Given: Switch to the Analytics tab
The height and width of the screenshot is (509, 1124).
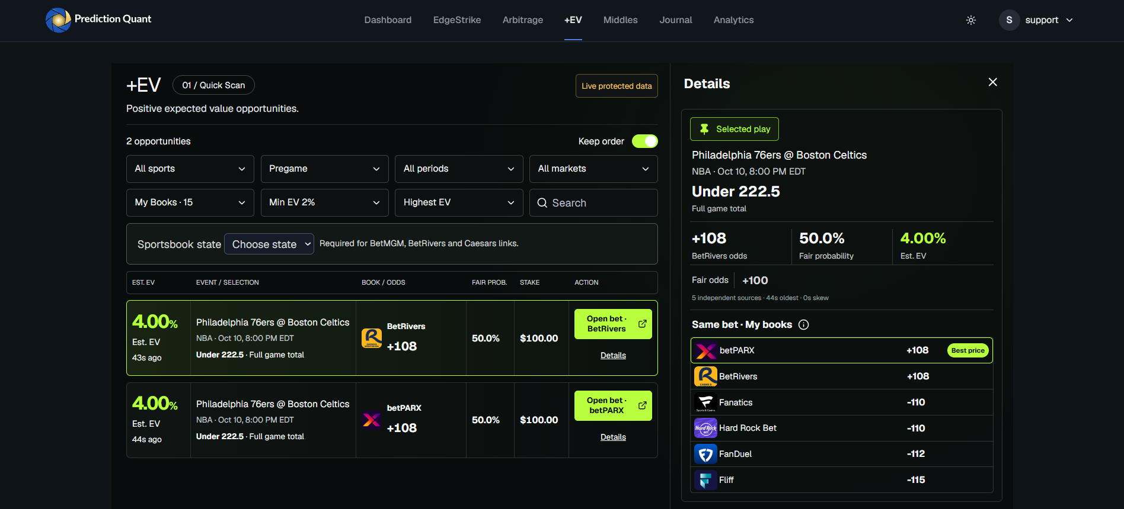Looking at the screenshot, I should click(734, 20).
